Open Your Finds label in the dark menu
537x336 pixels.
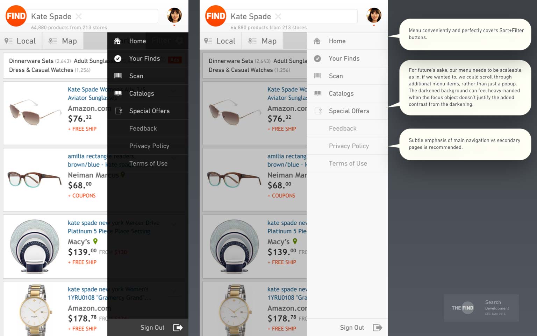tap(144, 58)
